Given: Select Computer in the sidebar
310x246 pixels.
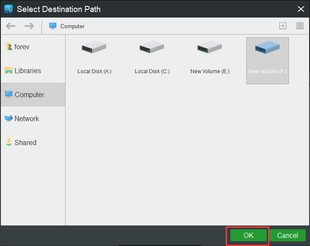Looking at the screenshot, I should click(x=33, y=95).
